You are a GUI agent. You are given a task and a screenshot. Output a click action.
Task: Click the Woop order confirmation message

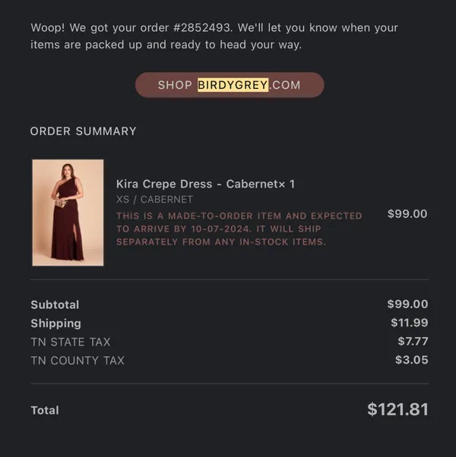click(x=214, y=36)
